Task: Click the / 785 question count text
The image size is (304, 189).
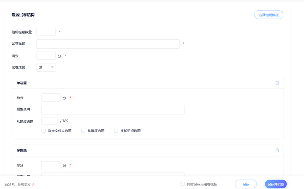Action: [x=64, y=121]
